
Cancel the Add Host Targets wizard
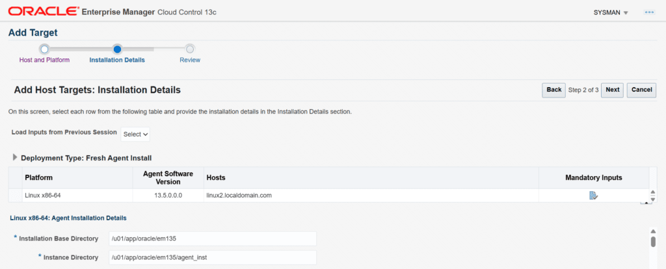(x=641, y=90)
